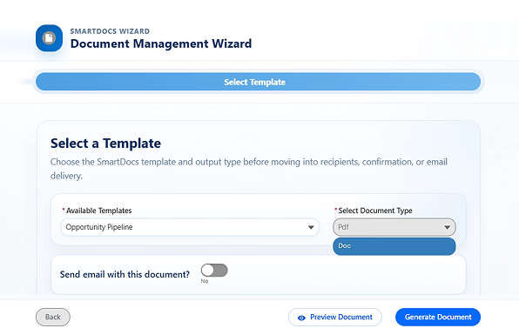This screenshot has width=519, height=335.
Task: Click the eye icon in Preview Document
Action: pyautogui.click(x=301, y=318)
